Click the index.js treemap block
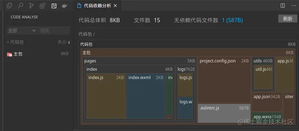Image resolution: width=299 pixels, height=131 pixels. click(x=106, y=96)
